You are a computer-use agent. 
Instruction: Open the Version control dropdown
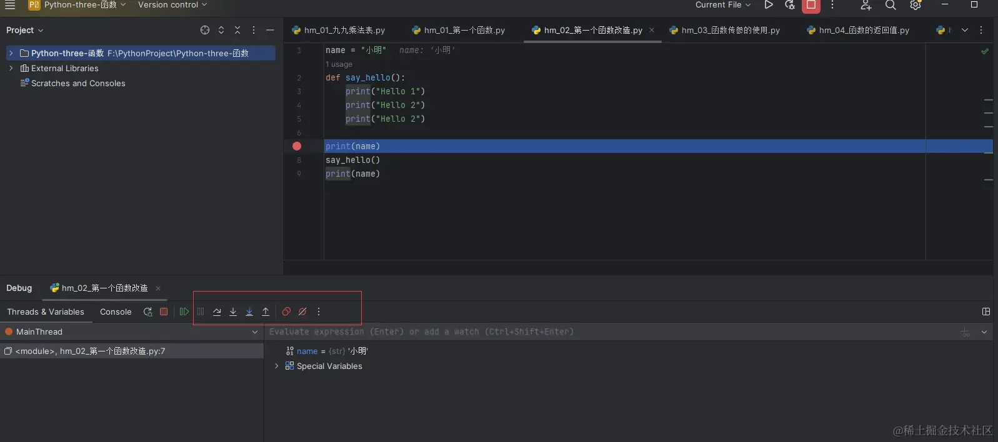click(x=172, y=5)
